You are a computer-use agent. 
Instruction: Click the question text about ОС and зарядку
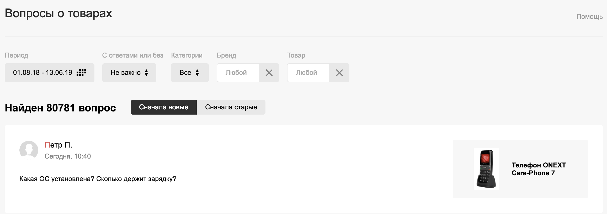[98, 179]
